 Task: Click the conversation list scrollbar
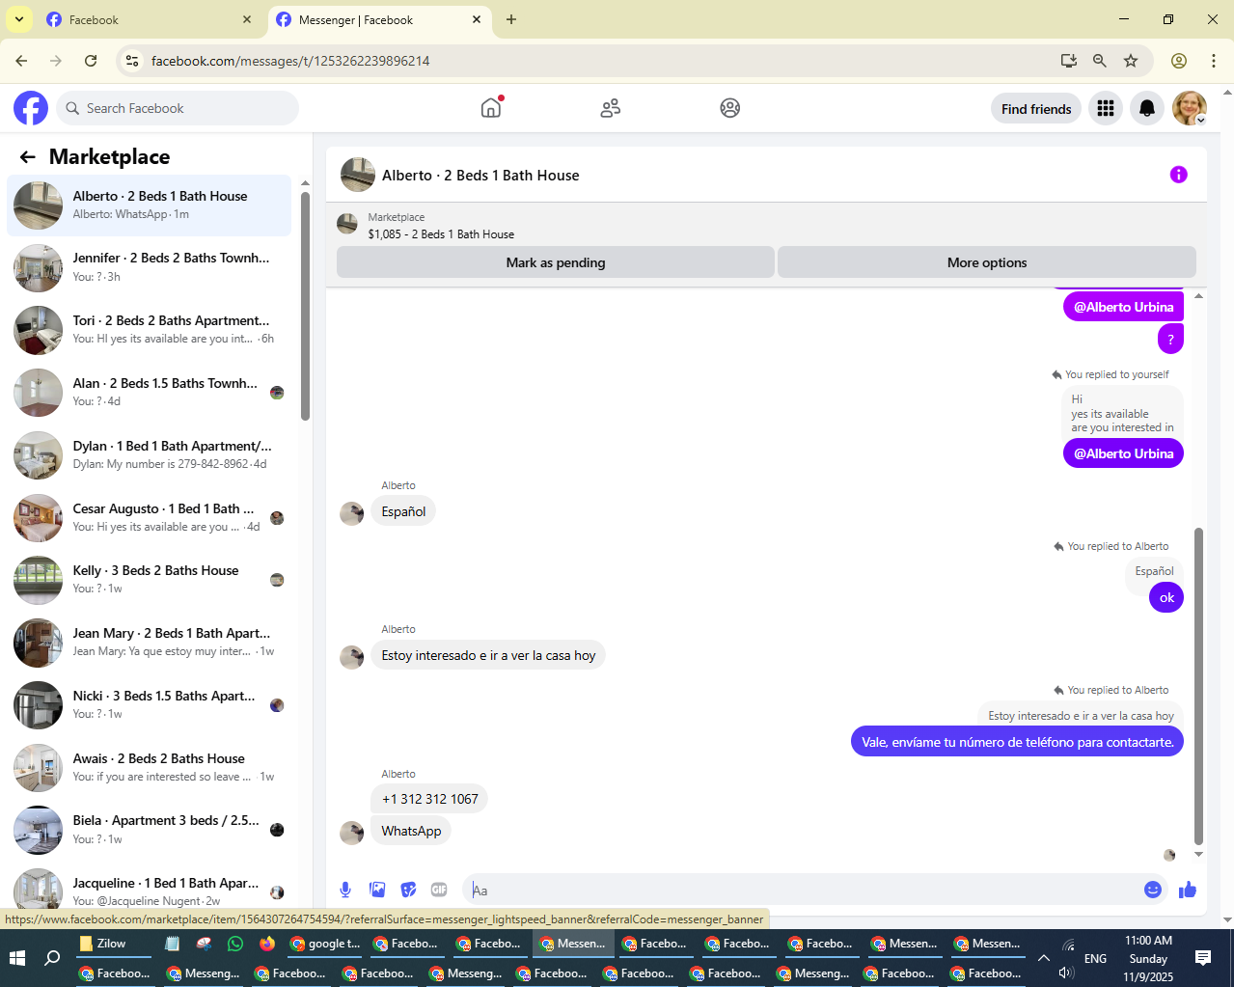(x=305, y=307)
